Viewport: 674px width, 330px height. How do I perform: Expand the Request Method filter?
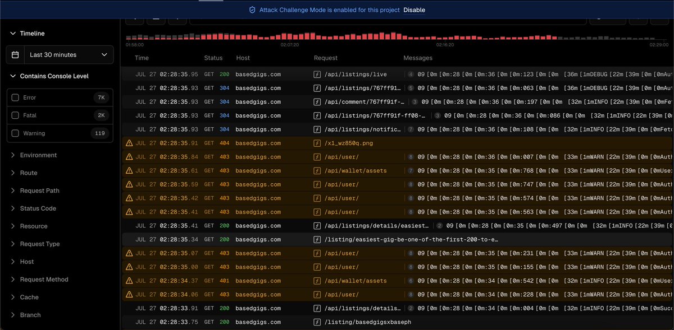click(x=40, y=280)
